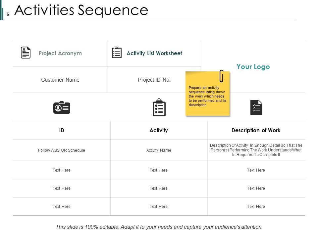Click the document icon beside Project Acronym
The width and height of the screenshot is (318, 238).
(26, 53)
